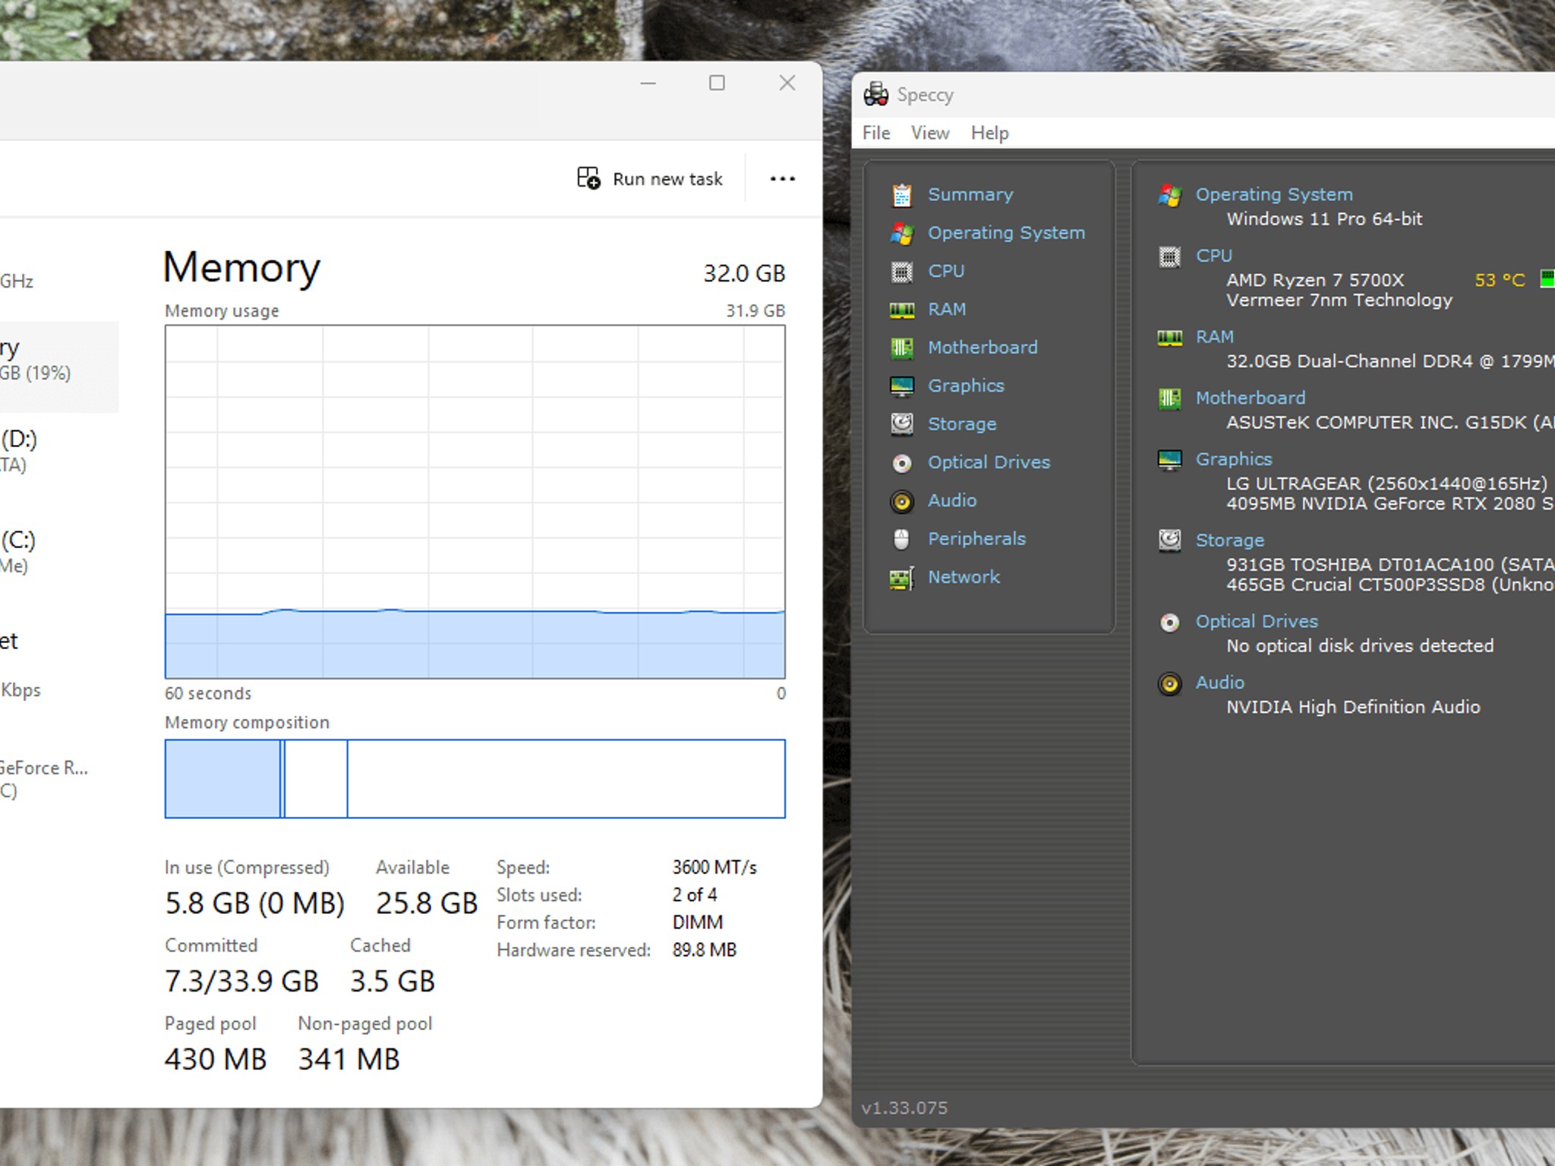Select RAM section in Speccy sidebar
Screen dimensions: 1555x1166
(947, 309)
